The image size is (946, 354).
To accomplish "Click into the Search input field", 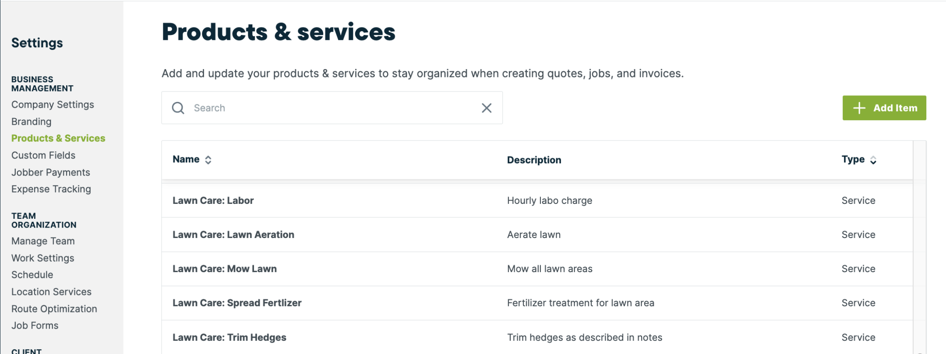I will (x=333, y=108).
